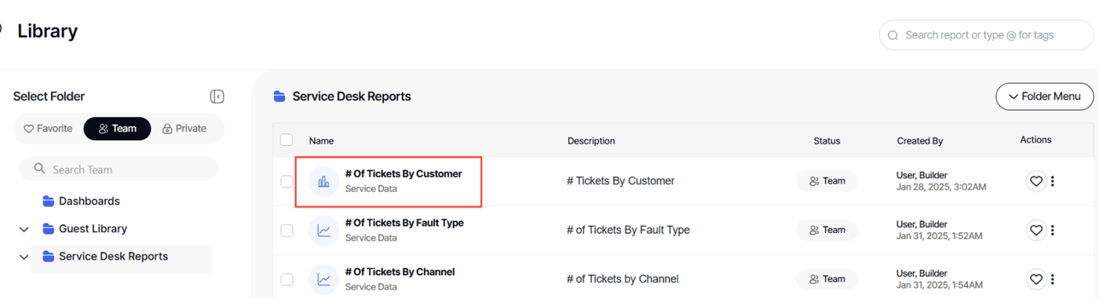Favorite the # Of Tickets By Channel report
1099x298 pixels.
[1036, 278]
